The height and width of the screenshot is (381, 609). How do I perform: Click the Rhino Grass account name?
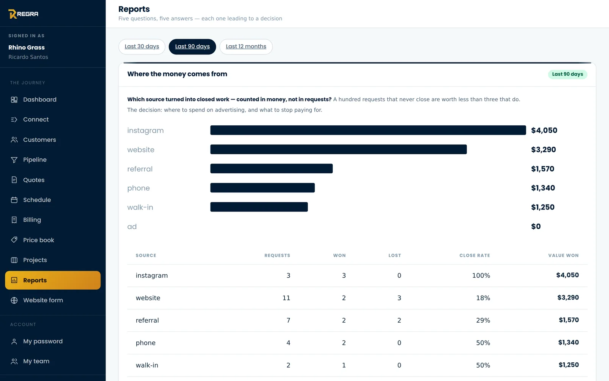coord(27,48)
